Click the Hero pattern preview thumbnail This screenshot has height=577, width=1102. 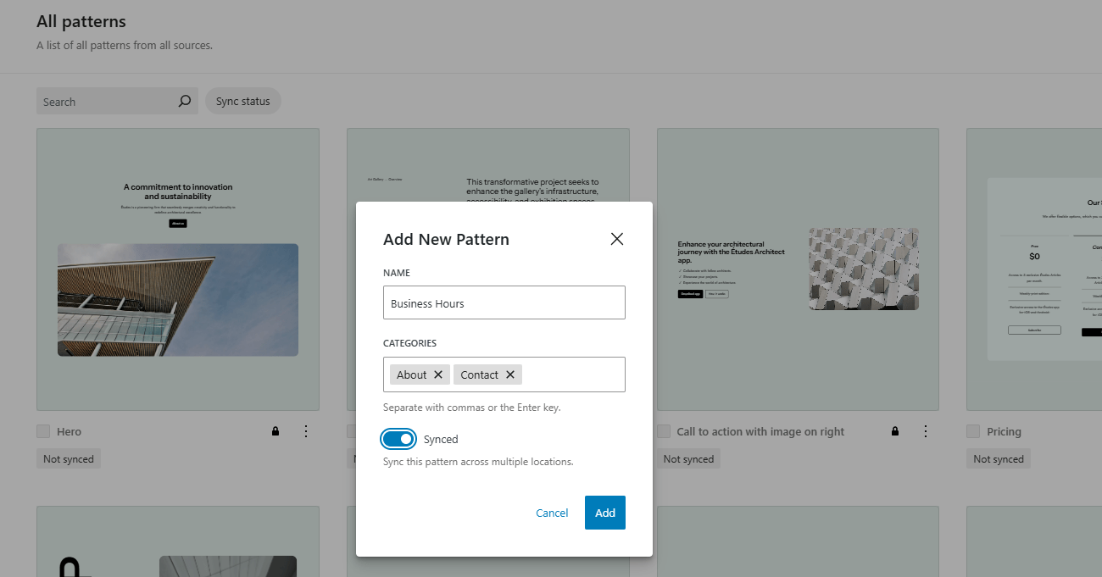pos(177,269)
